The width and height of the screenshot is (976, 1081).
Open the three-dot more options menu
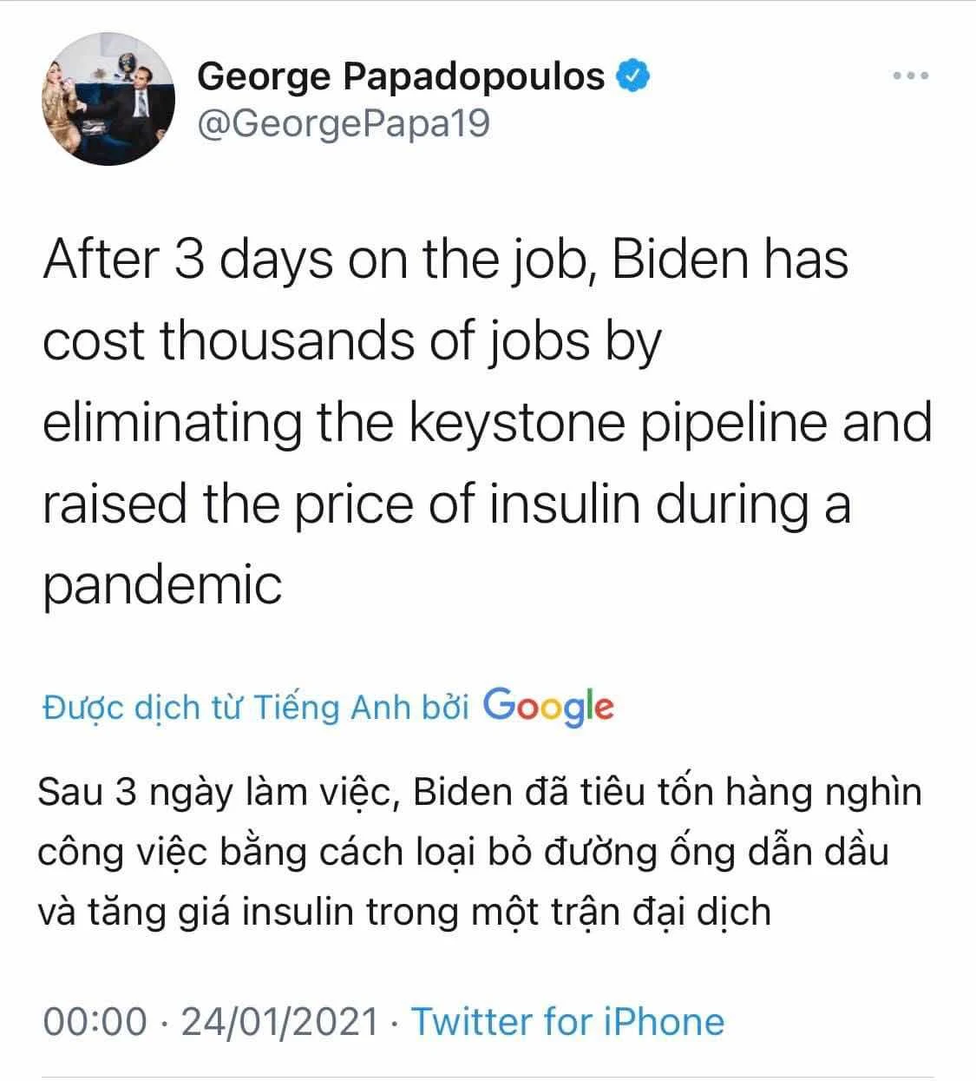tap(911, 76)
